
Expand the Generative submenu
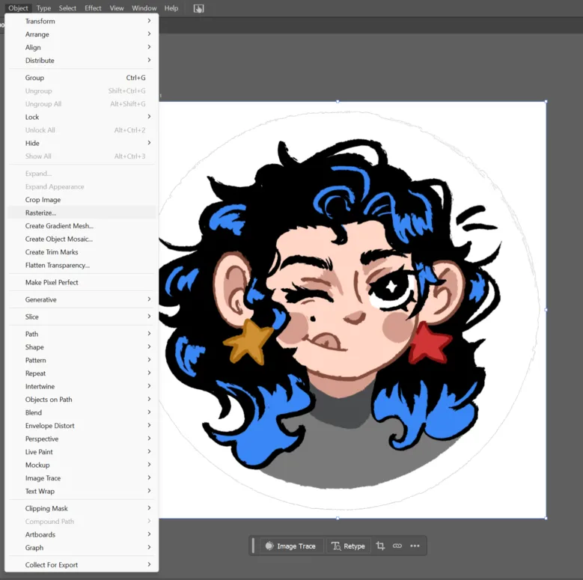(82, 299)
